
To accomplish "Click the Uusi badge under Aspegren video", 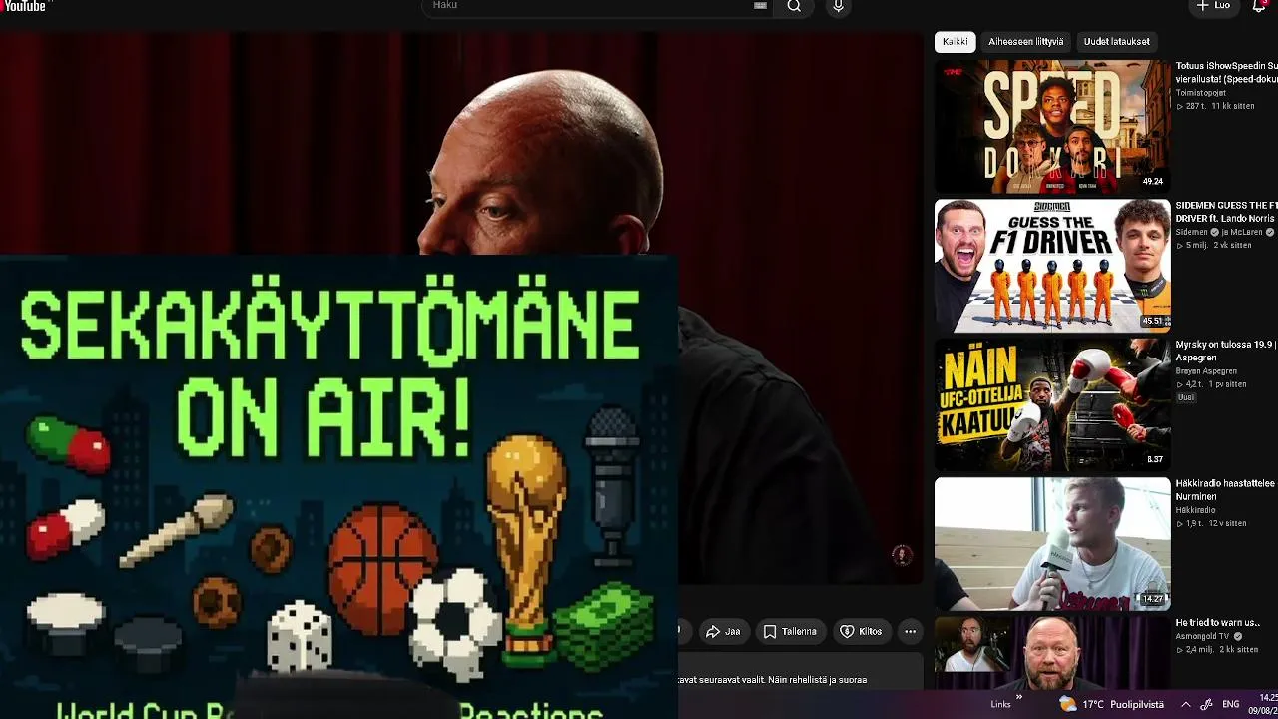I will coord(1186,397).
